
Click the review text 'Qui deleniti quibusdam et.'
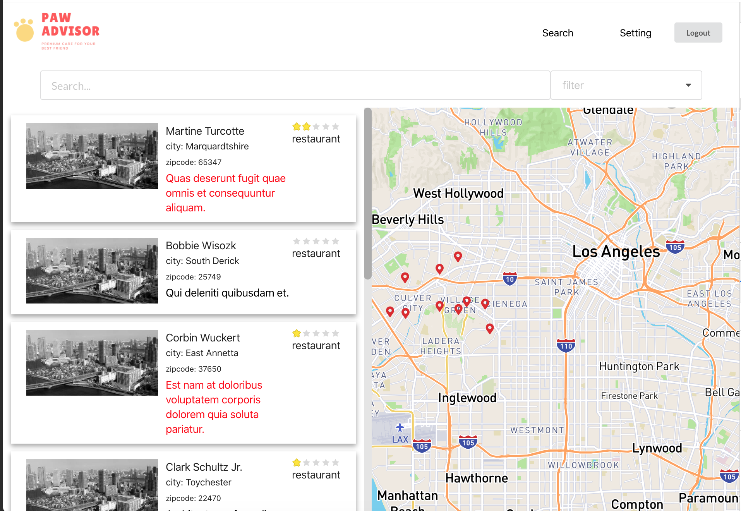[227, 293]
